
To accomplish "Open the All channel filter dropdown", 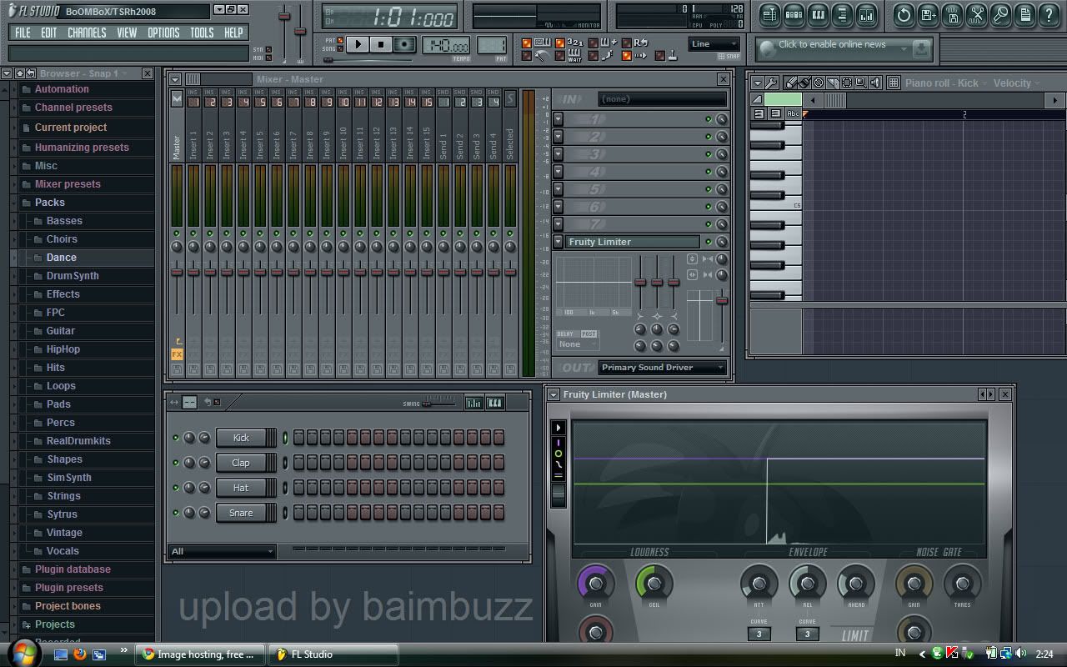I will [223, 551].
